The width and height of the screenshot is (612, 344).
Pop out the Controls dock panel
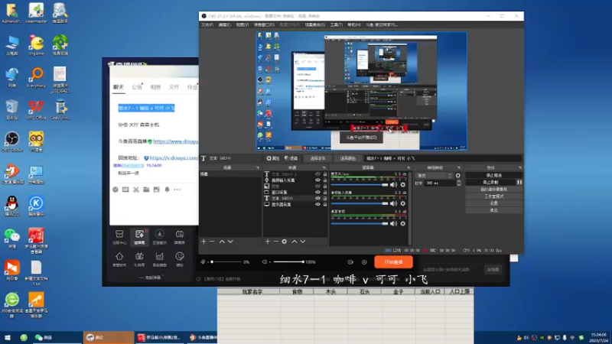[520, 167]
